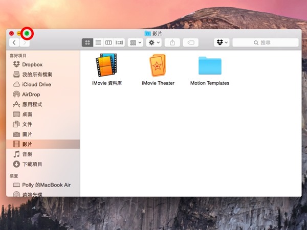Screen dimensions: 307x230
Task: Select Dropbox in the sidebar
Action: point(32,64)
